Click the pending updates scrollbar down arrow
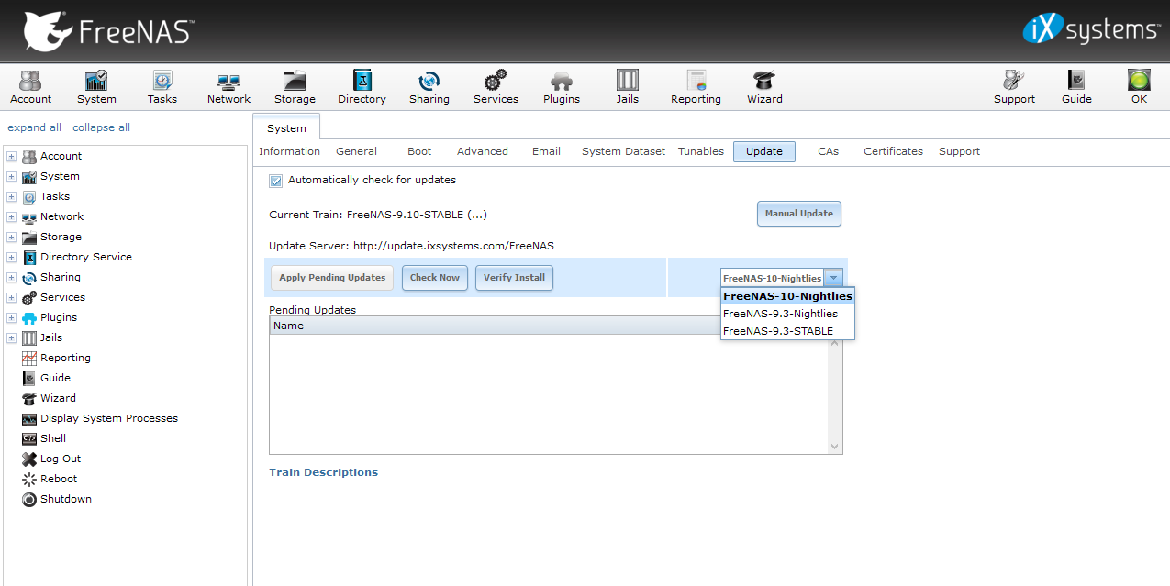1170x586 pixels. tap(835, 447)
